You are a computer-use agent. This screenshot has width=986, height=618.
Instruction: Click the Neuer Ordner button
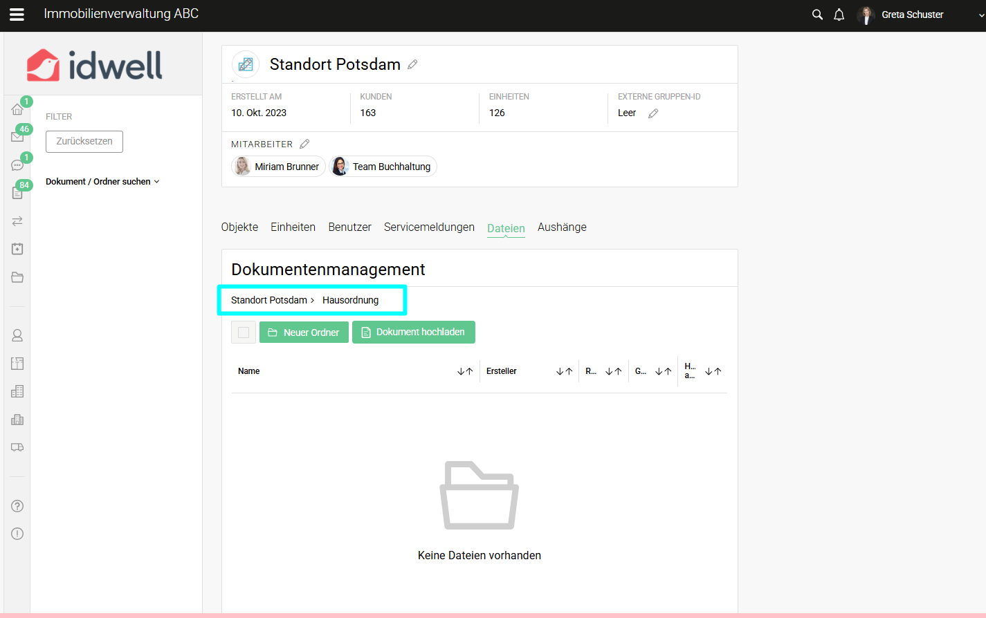coord(304,333)
